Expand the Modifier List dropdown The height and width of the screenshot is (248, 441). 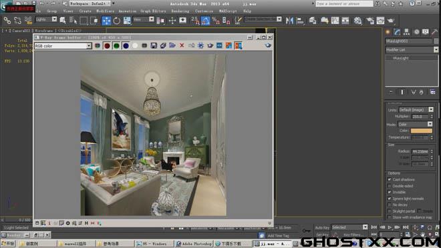tap(412, 49)
